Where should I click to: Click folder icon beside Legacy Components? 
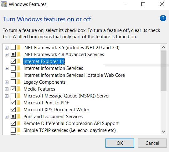pyautogui.click(x=19, y=82)
